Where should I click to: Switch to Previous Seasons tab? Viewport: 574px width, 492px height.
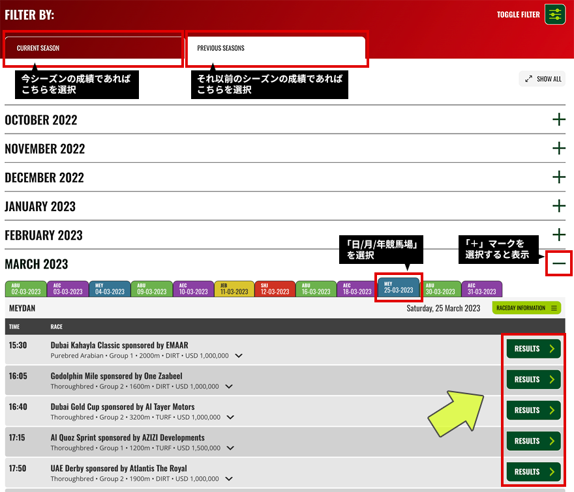coord(275,48)
